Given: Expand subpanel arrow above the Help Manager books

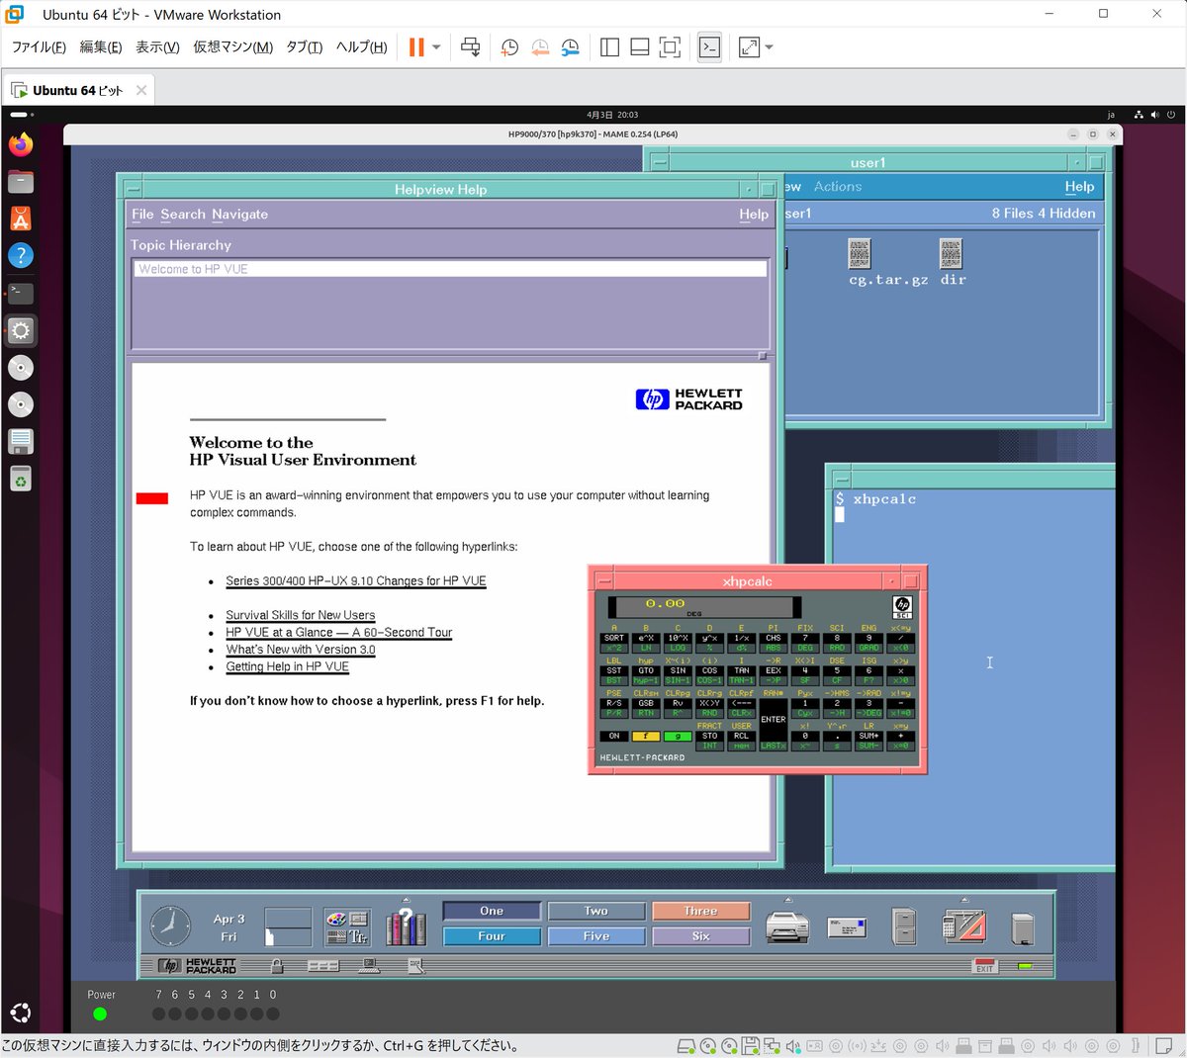Looking at the screenshot, I should 406,900.
